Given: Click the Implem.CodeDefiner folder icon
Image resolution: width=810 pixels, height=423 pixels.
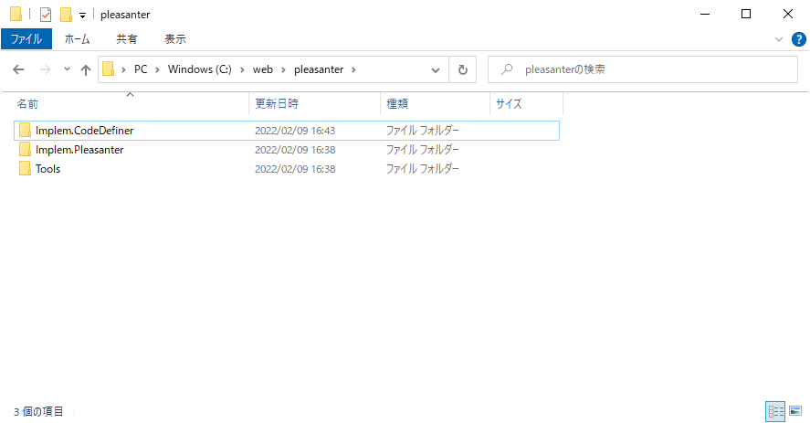Looking at the screenshot, I should click(x=25, y=131).
